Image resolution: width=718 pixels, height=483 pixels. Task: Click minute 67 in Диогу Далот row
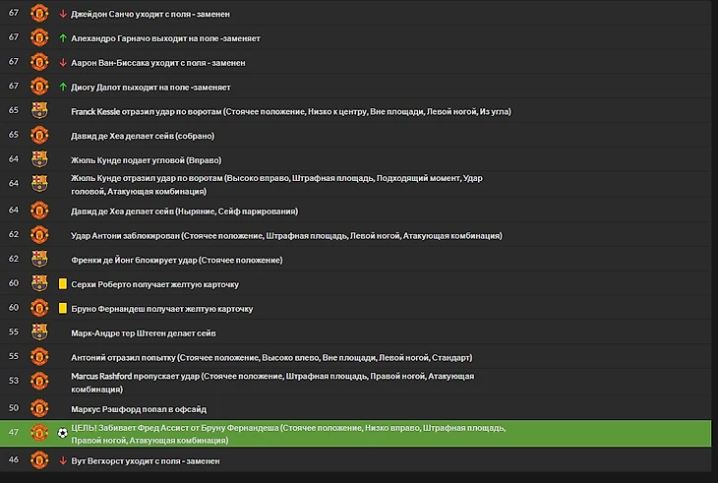pos(14,86)
